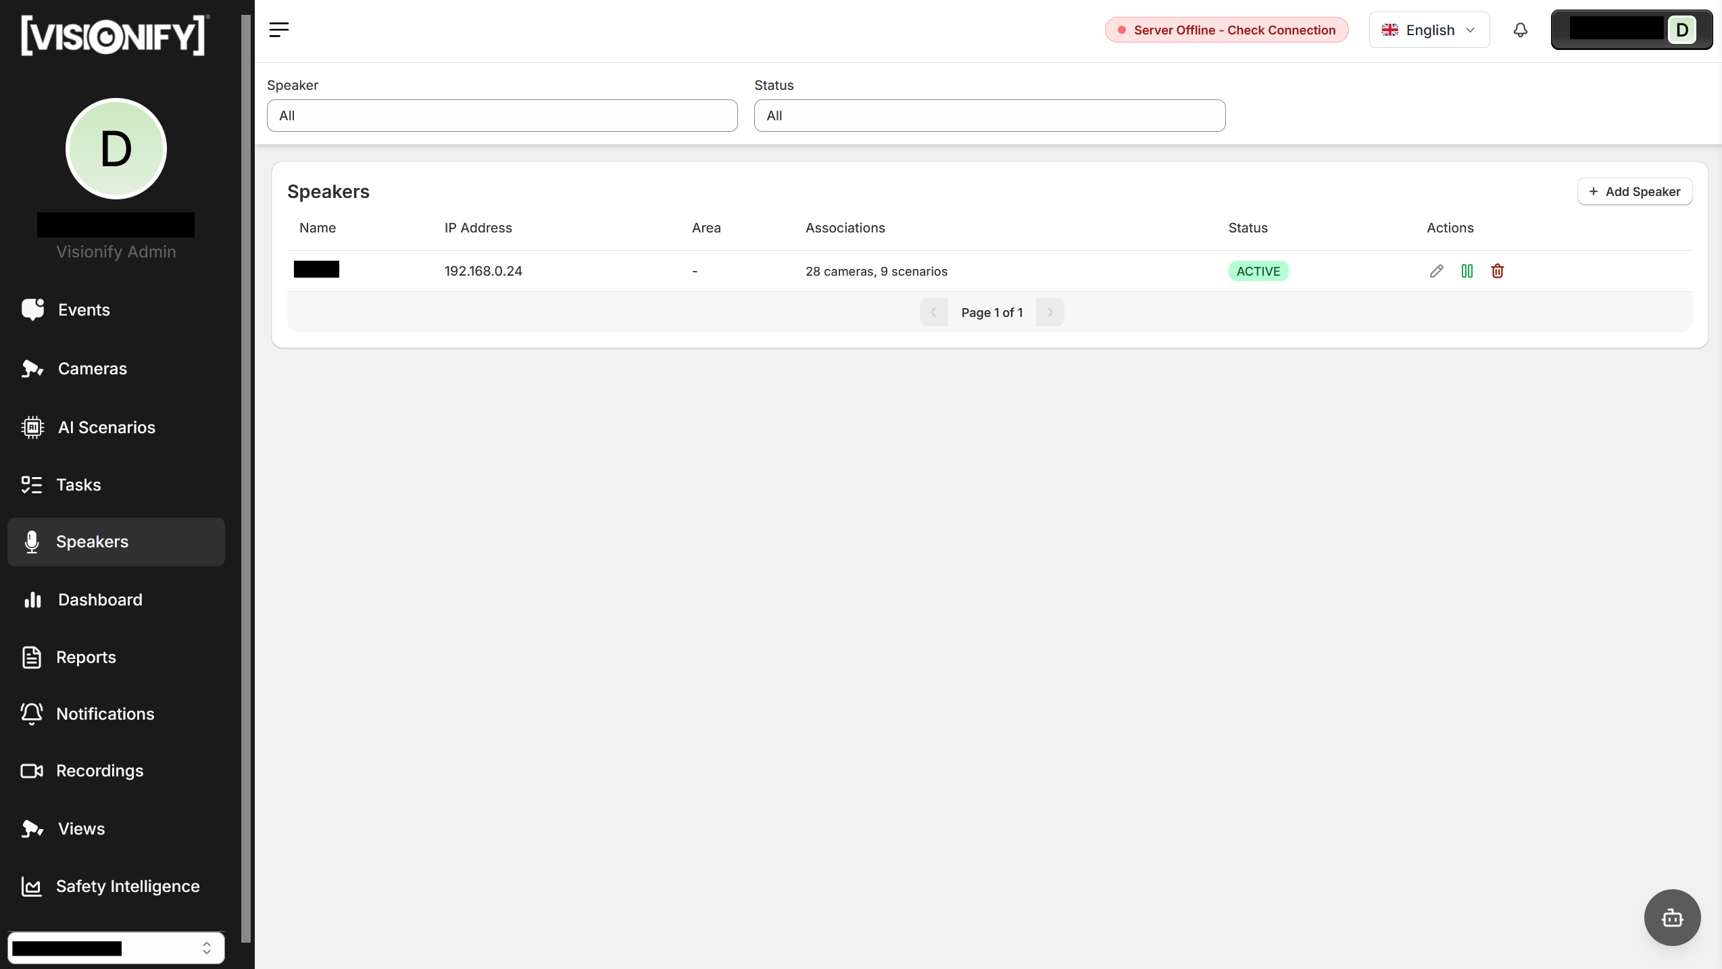
Task: Click the Notifications bell sidebar icon
Action: (31, 714)
